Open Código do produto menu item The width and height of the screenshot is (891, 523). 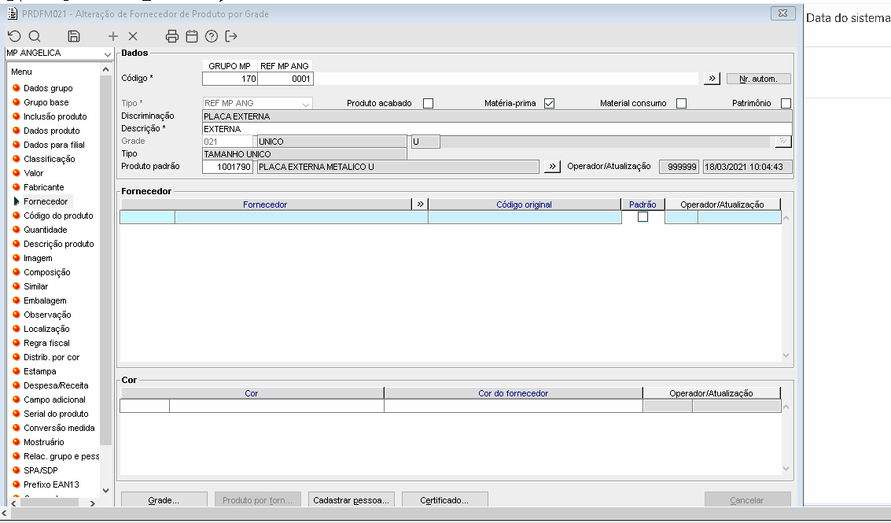tap(58, 215)
